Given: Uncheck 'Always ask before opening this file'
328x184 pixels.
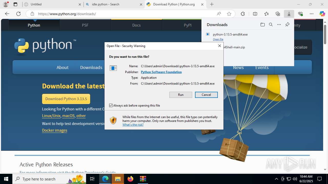Looking at the screenshot, I should (111, 106).
